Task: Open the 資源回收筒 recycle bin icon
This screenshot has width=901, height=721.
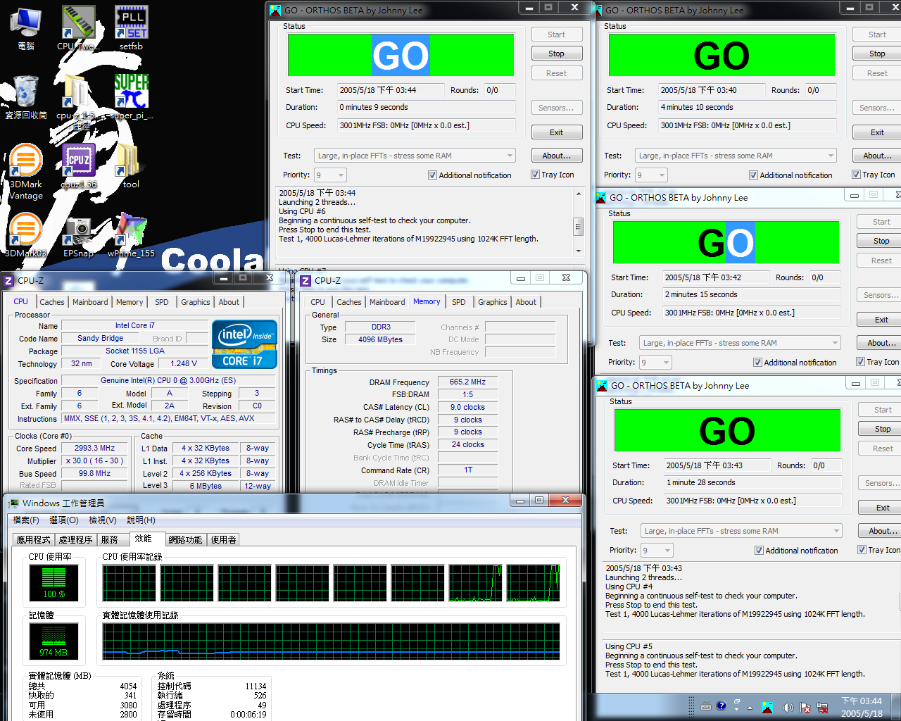Action: [26, 97]
